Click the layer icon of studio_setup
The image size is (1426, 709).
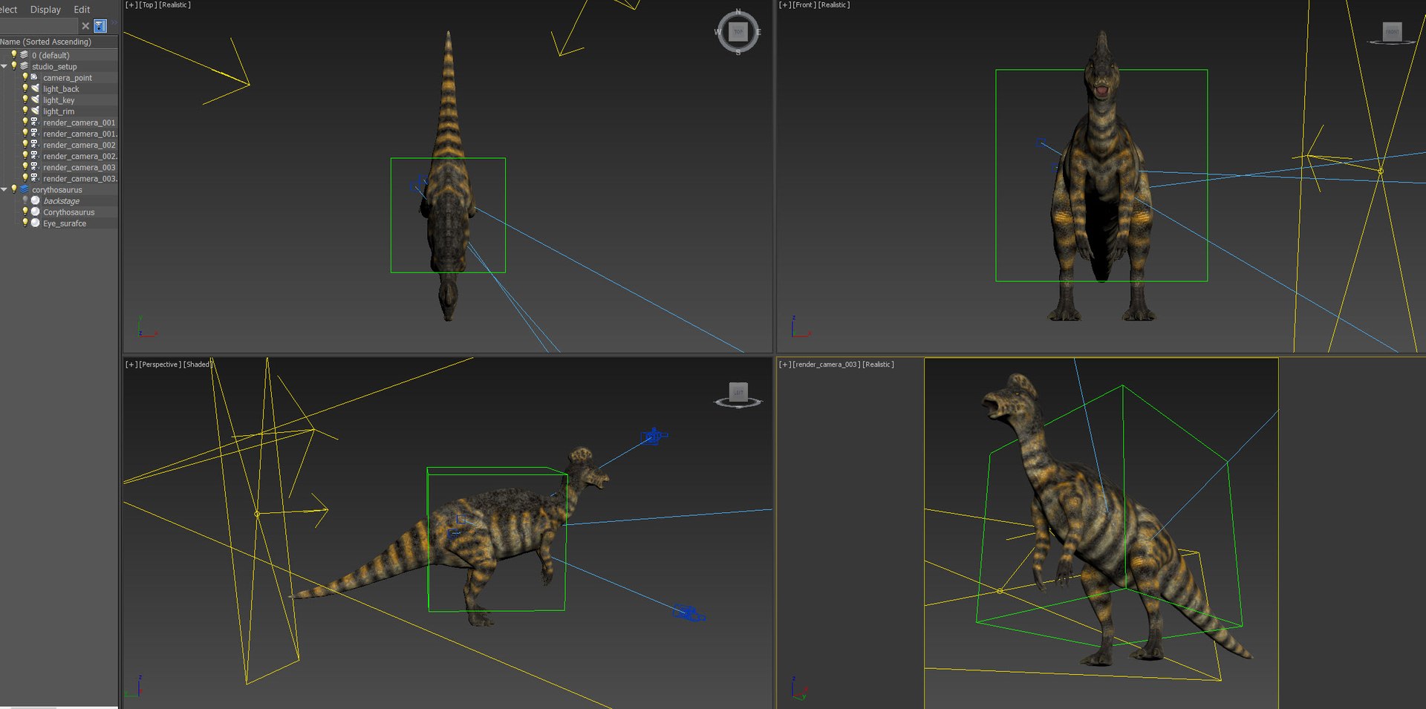point(24,65)
